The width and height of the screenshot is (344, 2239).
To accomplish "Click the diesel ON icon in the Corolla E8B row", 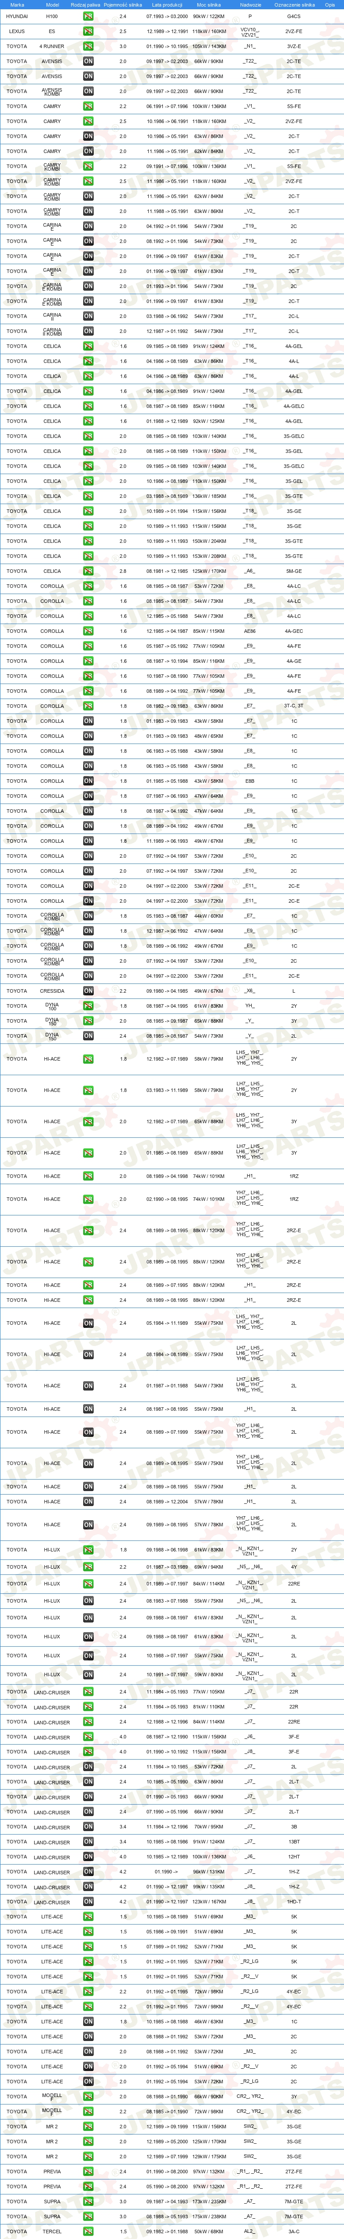I will pyautogui.click(x=88, y=781).
